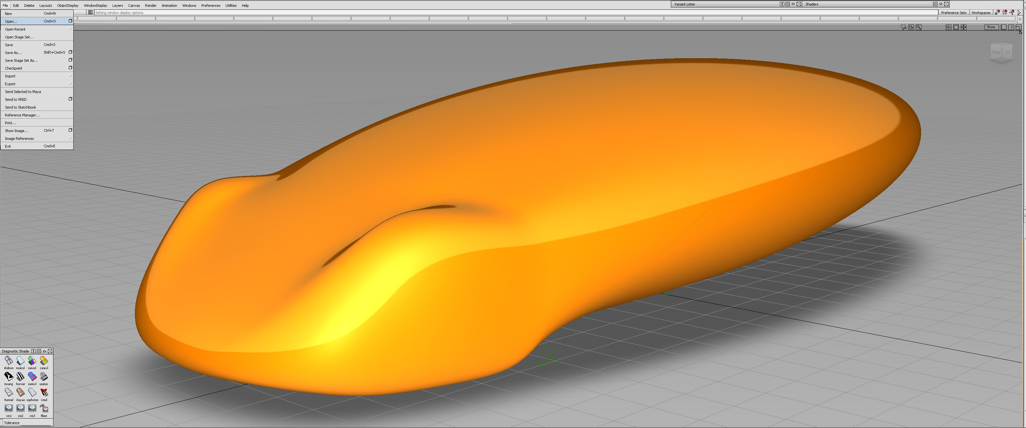Choose the Horizontal/Vertical (horver) stripes shader
This screenshot has width=1026, height=428.
click(x=20, y=377)
